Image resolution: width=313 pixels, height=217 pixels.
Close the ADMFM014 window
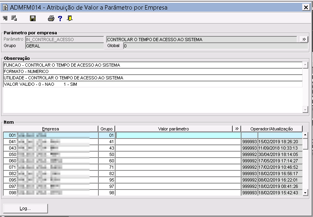306,7
